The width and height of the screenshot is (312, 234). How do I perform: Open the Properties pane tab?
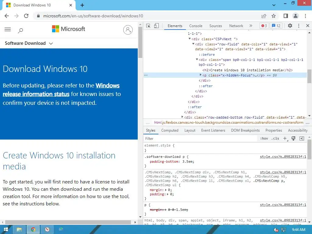(274, 130)
